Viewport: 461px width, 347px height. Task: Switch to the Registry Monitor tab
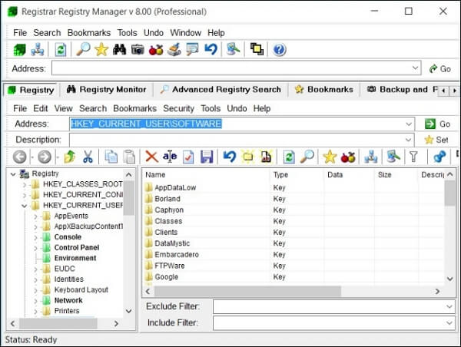[107, 89]
